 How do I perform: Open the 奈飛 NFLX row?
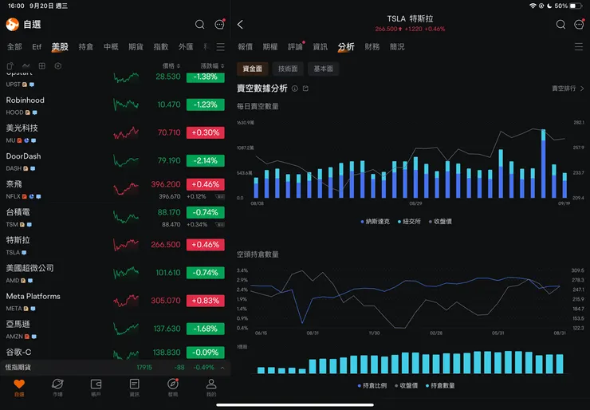[x=115, y=189]
